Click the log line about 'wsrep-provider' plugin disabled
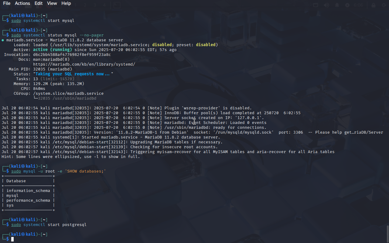The image size is (389, 243). click(127, 108)
